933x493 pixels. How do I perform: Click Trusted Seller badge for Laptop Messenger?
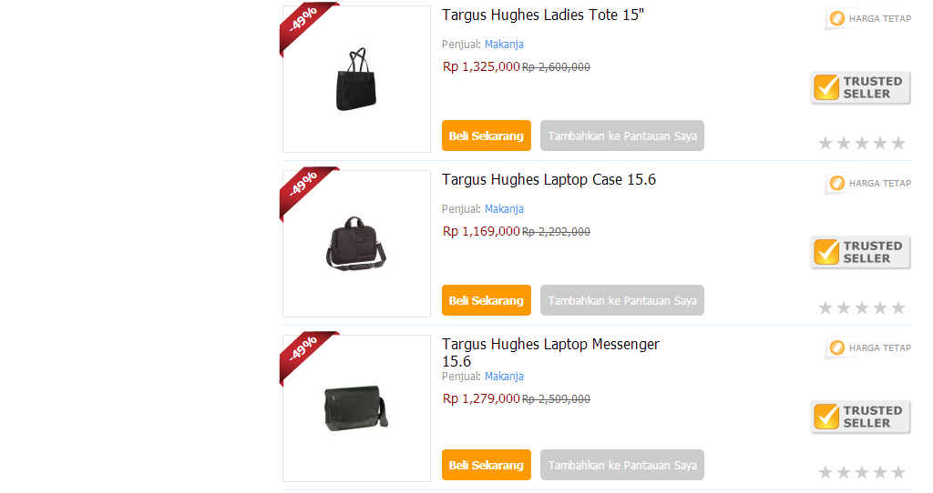click(860, 417)
